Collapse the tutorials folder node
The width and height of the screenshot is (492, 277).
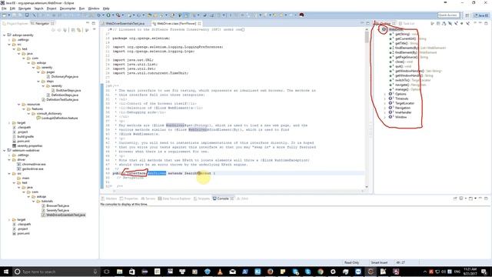click(x=34, y=201)
